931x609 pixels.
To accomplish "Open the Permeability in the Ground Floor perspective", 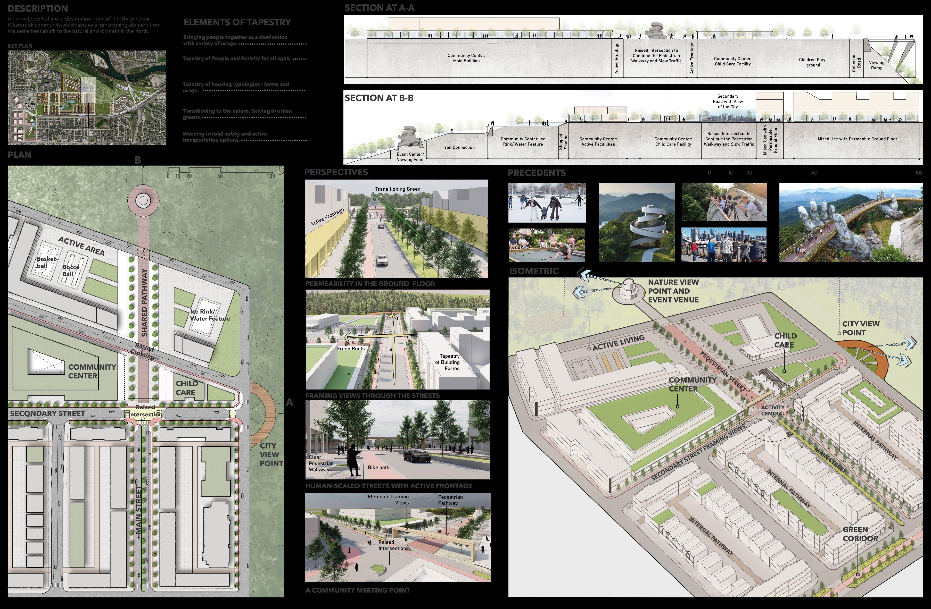I will point(397,229).
